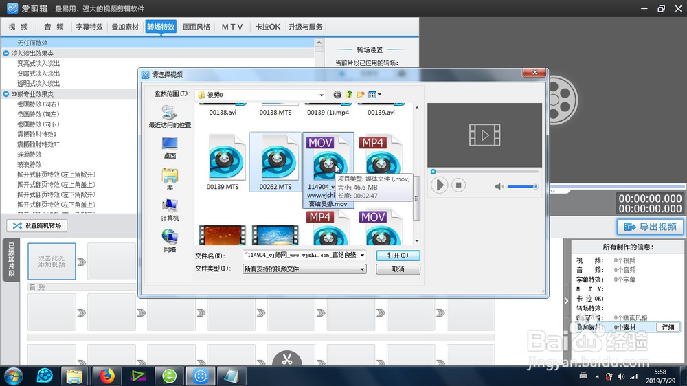Click the 导出视频 button
The width and height of the screenshot is (687, 386).
coord(650,227)
